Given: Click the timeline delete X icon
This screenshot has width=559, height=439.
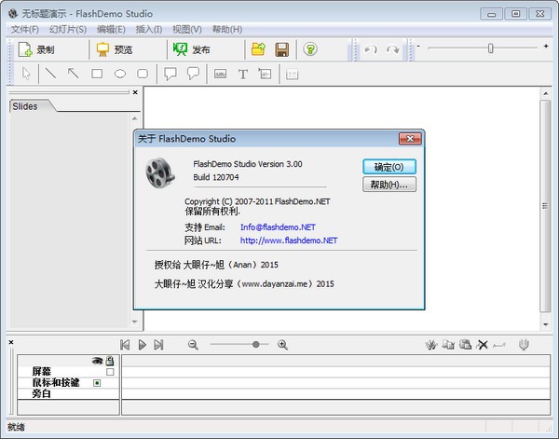Looking at the screenshot, I should click(483, 345).
